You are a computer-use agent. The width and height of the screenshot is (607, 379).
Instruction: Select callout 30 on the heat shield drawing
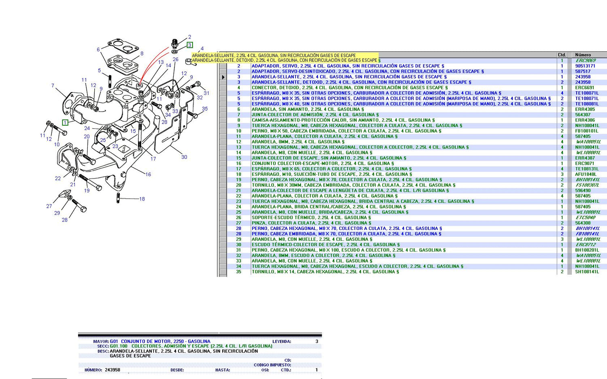184,157
